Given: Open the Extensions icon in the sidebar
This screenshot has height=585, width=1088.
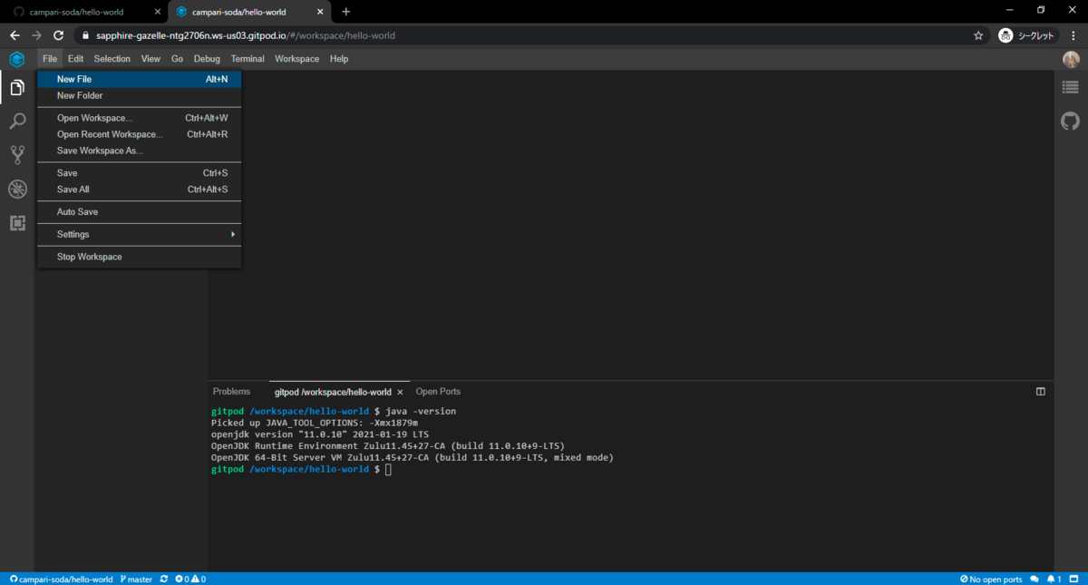Looking at the screenshot, I should pos(16,222).
